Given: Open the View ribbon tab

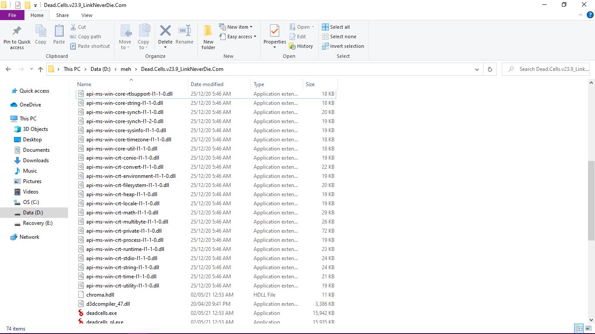Looking at the screenshot, I should click(x=87, y=15).
